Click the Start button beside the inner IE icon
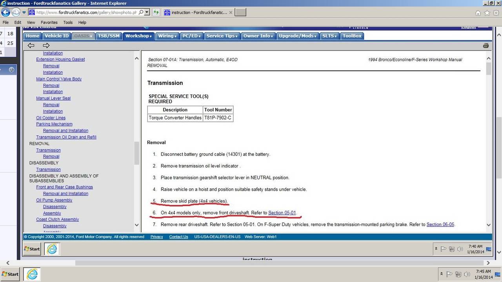 [32, 249]
